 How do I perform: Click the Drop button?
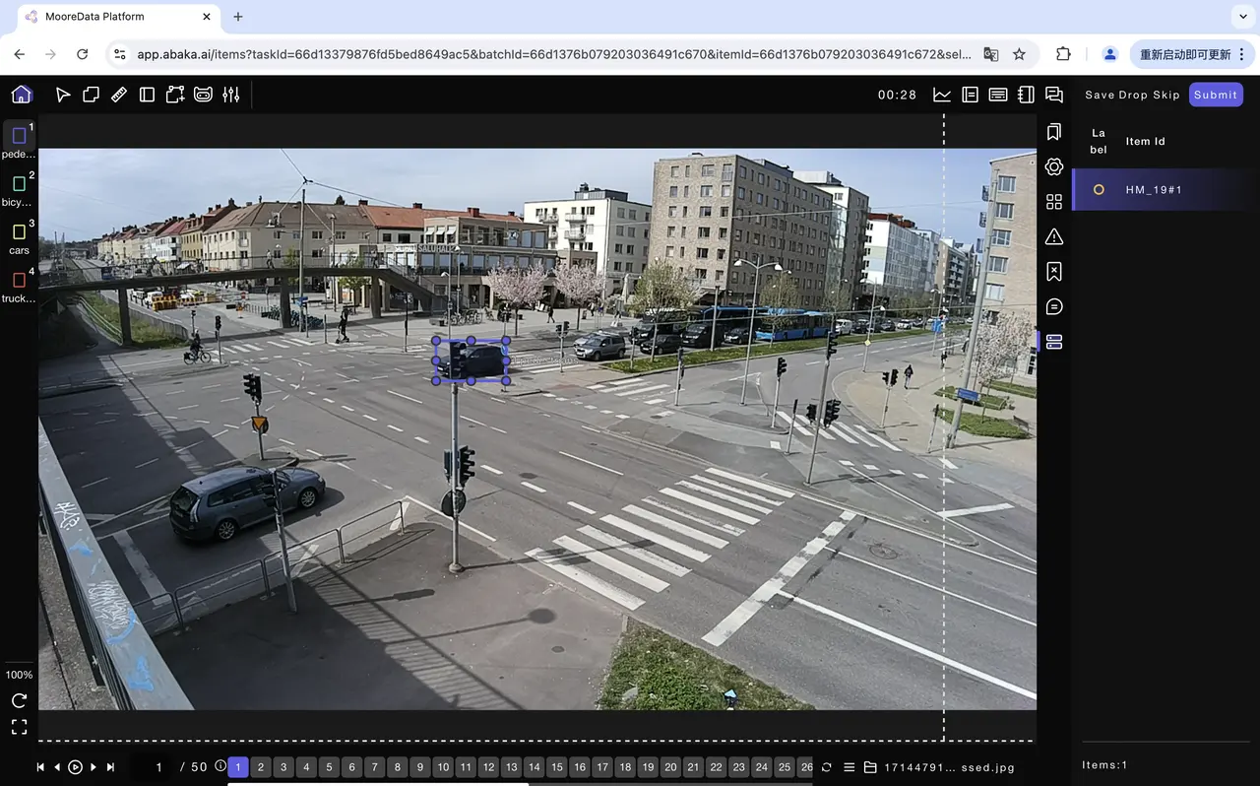click(x=1133, y=95)
